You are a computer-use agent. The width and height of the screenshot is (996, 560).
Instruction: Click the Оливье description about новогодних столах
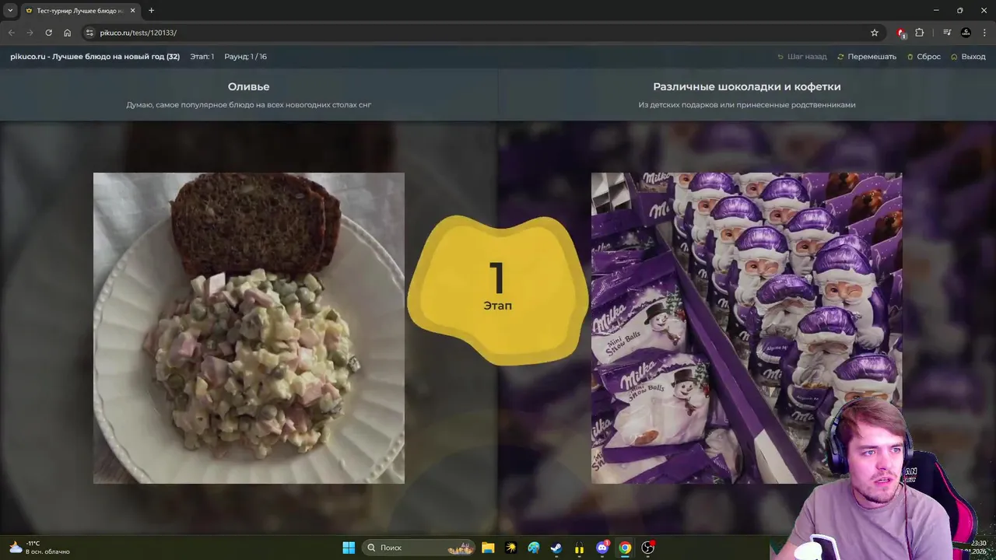[x=249, y=105]
